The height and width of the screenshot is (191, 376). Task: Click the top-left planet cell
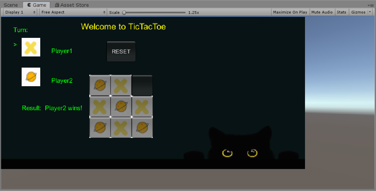click(x=100, y=85)
